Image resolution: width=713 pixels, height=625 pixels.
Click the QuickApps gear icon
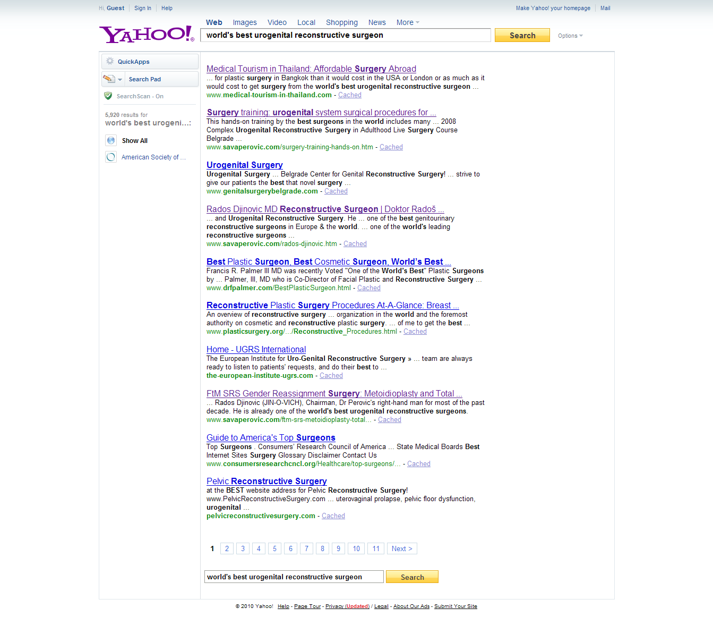tap(110, 61)
